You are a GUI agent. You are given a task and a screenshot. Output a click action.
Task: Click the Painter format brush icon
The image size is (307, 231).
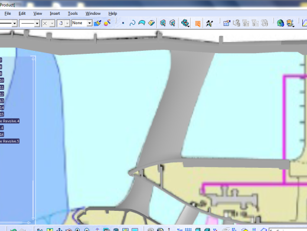click(x=97, y=23)
